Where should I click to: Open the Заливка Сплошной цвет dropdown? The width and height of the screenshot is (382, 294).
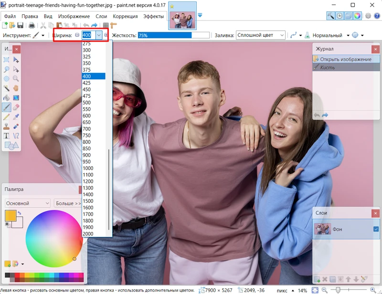pyautogui.click(x=260, y=35)
